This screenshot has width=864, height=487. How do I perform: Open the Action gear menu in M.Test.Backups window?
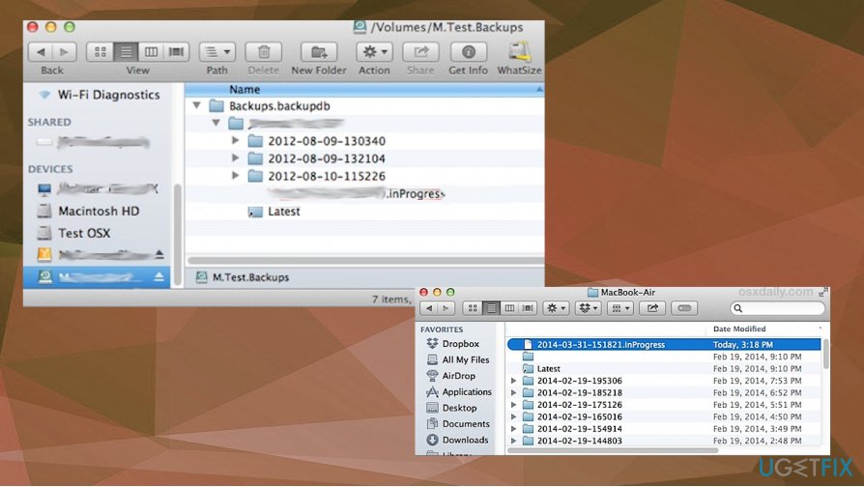coord(374,52)
